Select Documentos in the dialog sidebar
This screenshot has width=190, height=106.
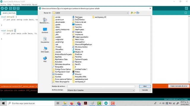(x=45, y=40)
